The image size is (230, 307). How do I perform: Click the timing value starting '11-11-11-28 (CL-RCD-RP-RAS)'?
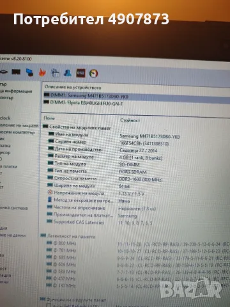tap(174, 244)
